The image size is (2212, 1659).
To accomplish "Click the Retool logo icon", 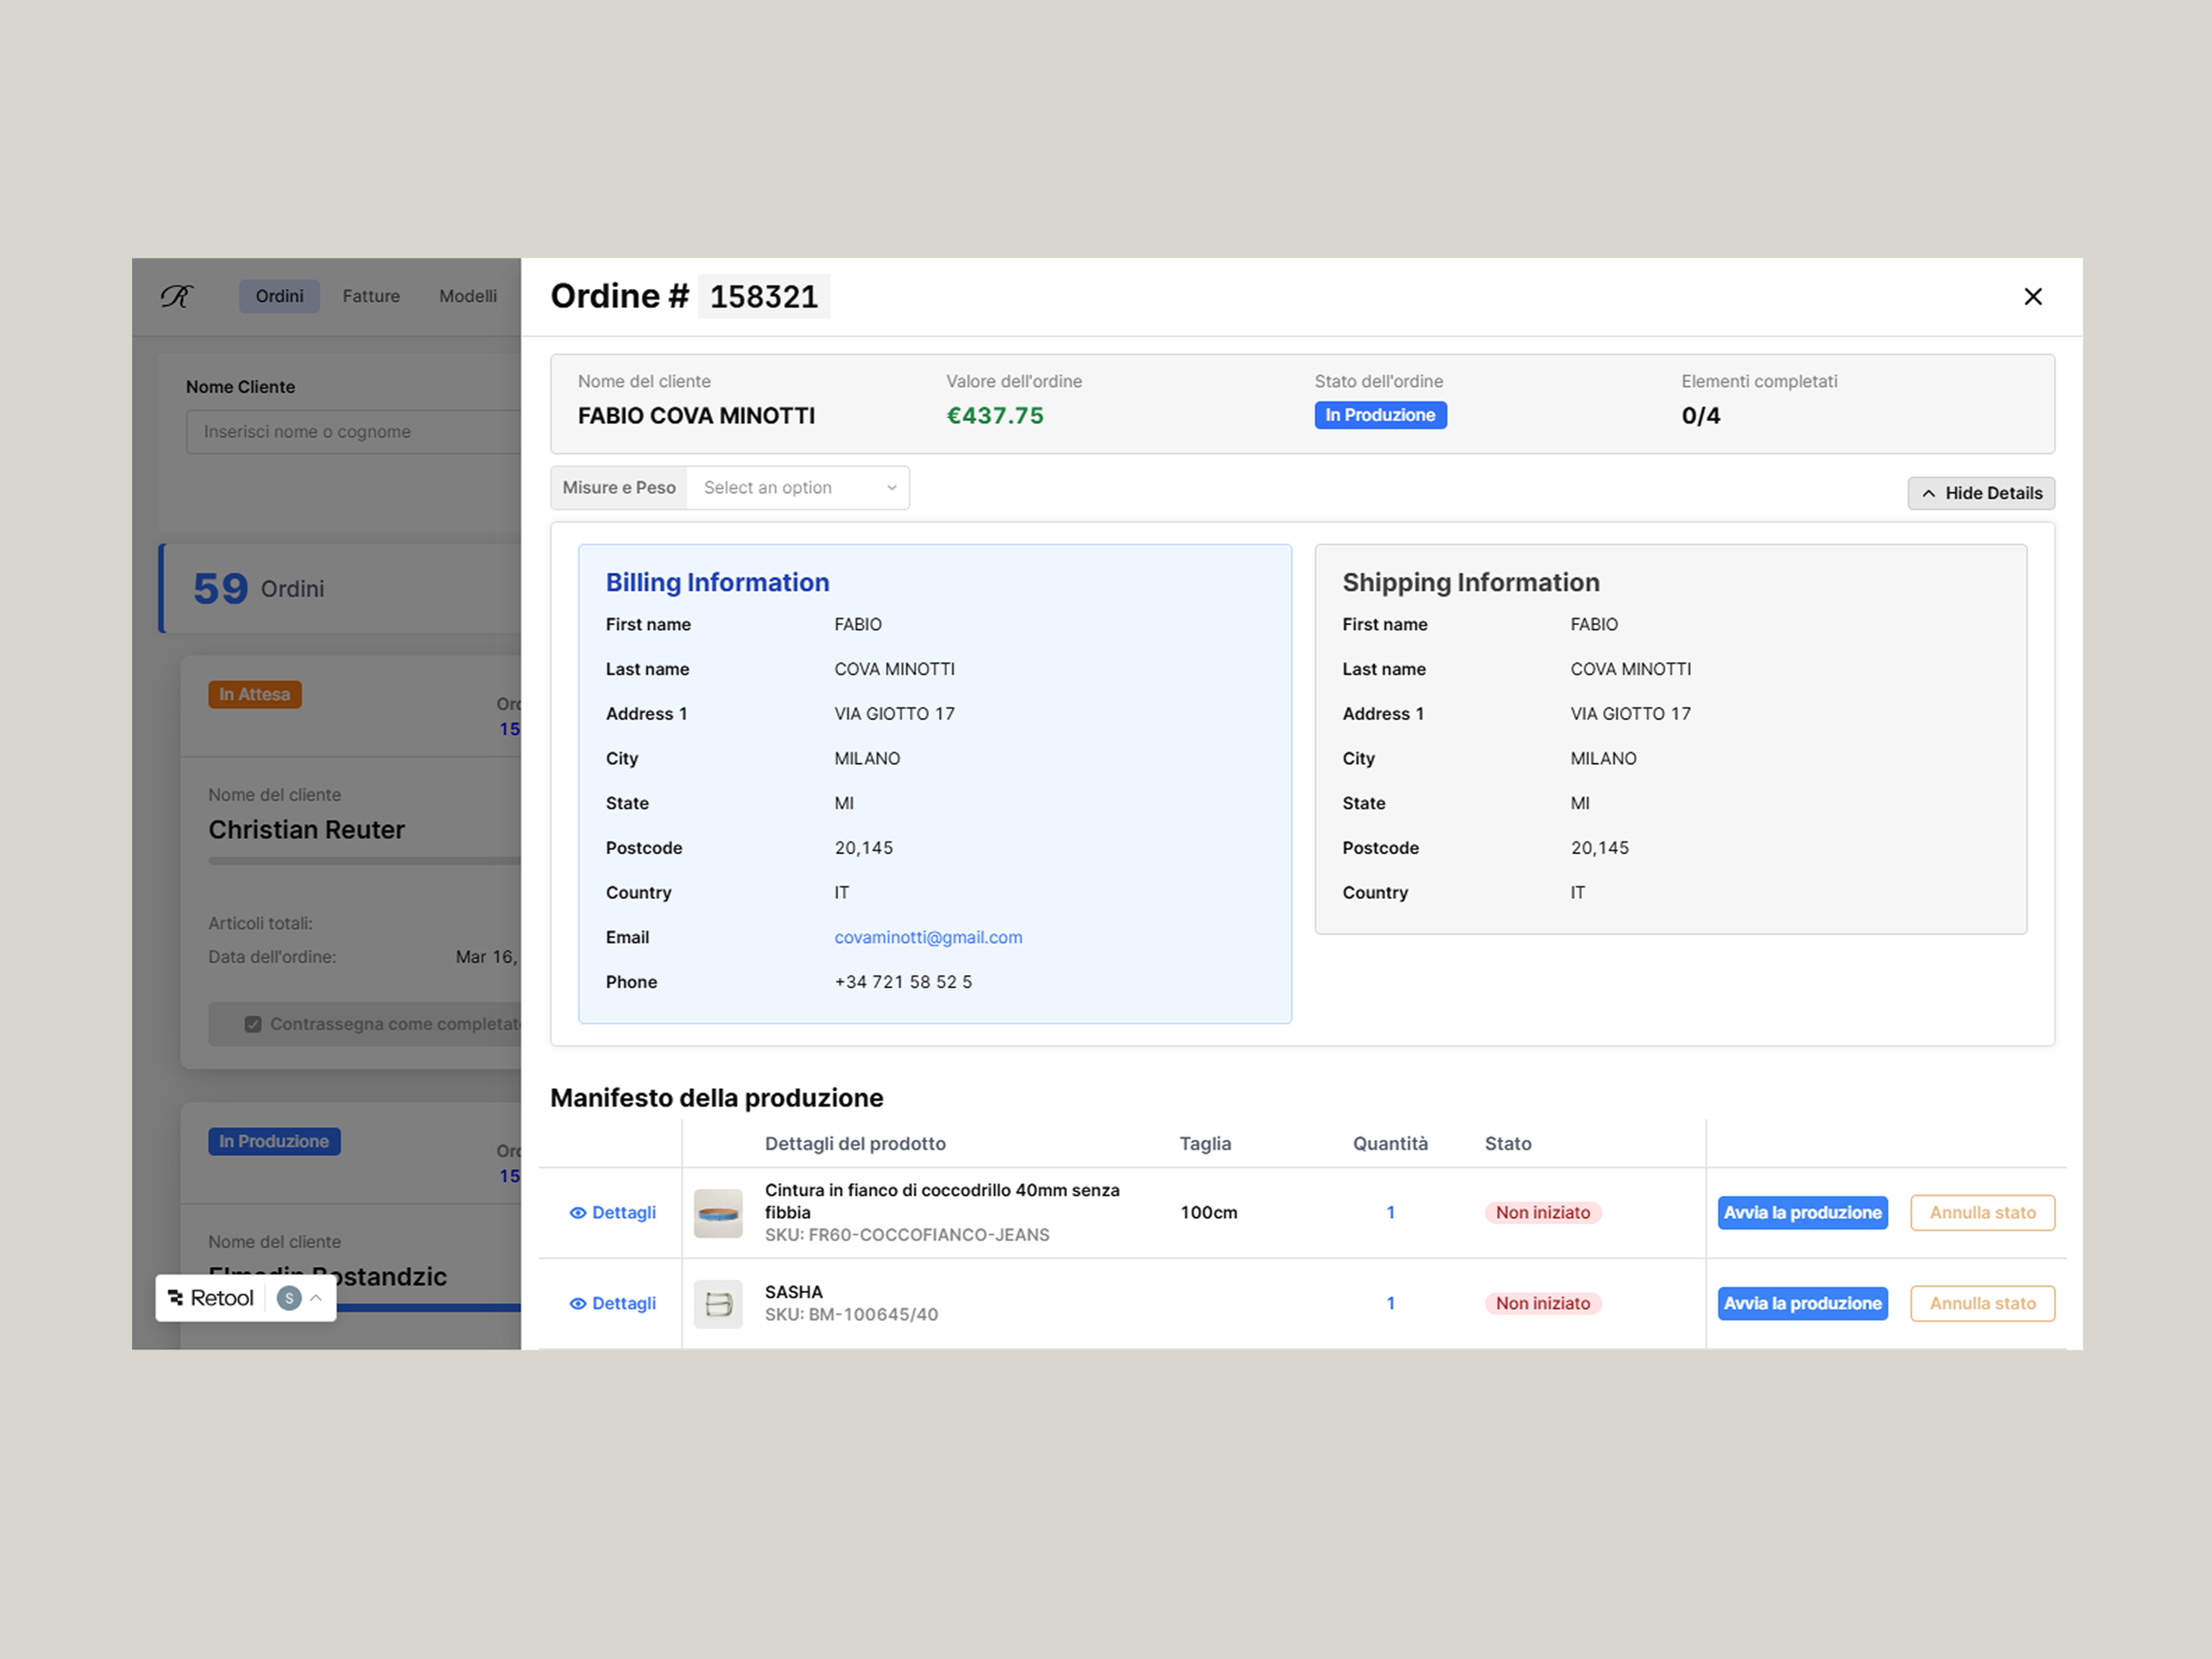I will (x=176, y=1298).
